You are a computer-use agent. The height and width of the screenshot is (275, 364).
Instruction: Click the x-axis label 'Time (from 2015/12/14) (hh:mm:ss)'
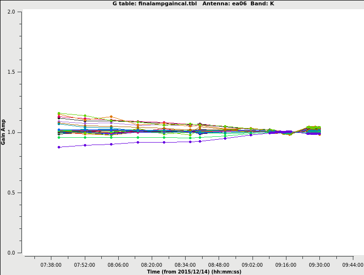194,272
